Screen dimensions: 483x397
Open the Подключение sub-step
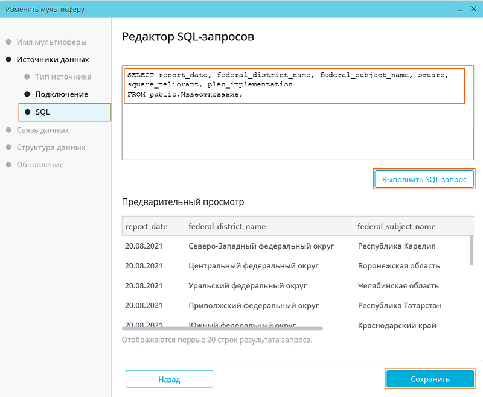point(62,95)
